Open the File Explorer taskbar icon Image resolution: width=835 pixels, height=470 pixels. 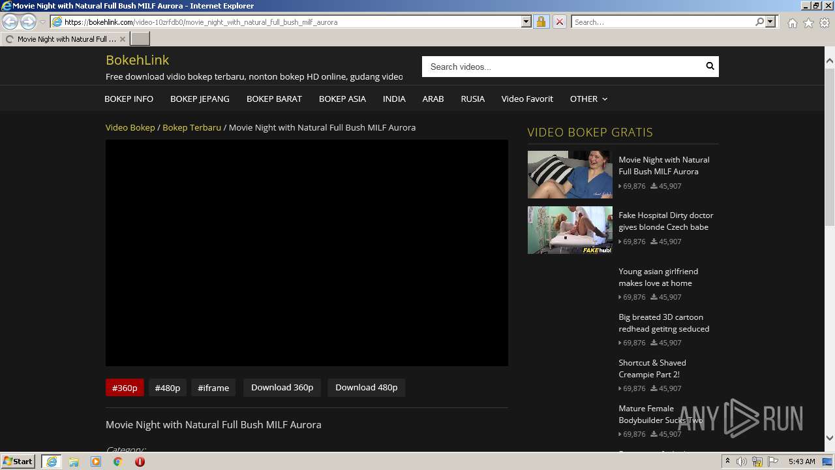74,462
